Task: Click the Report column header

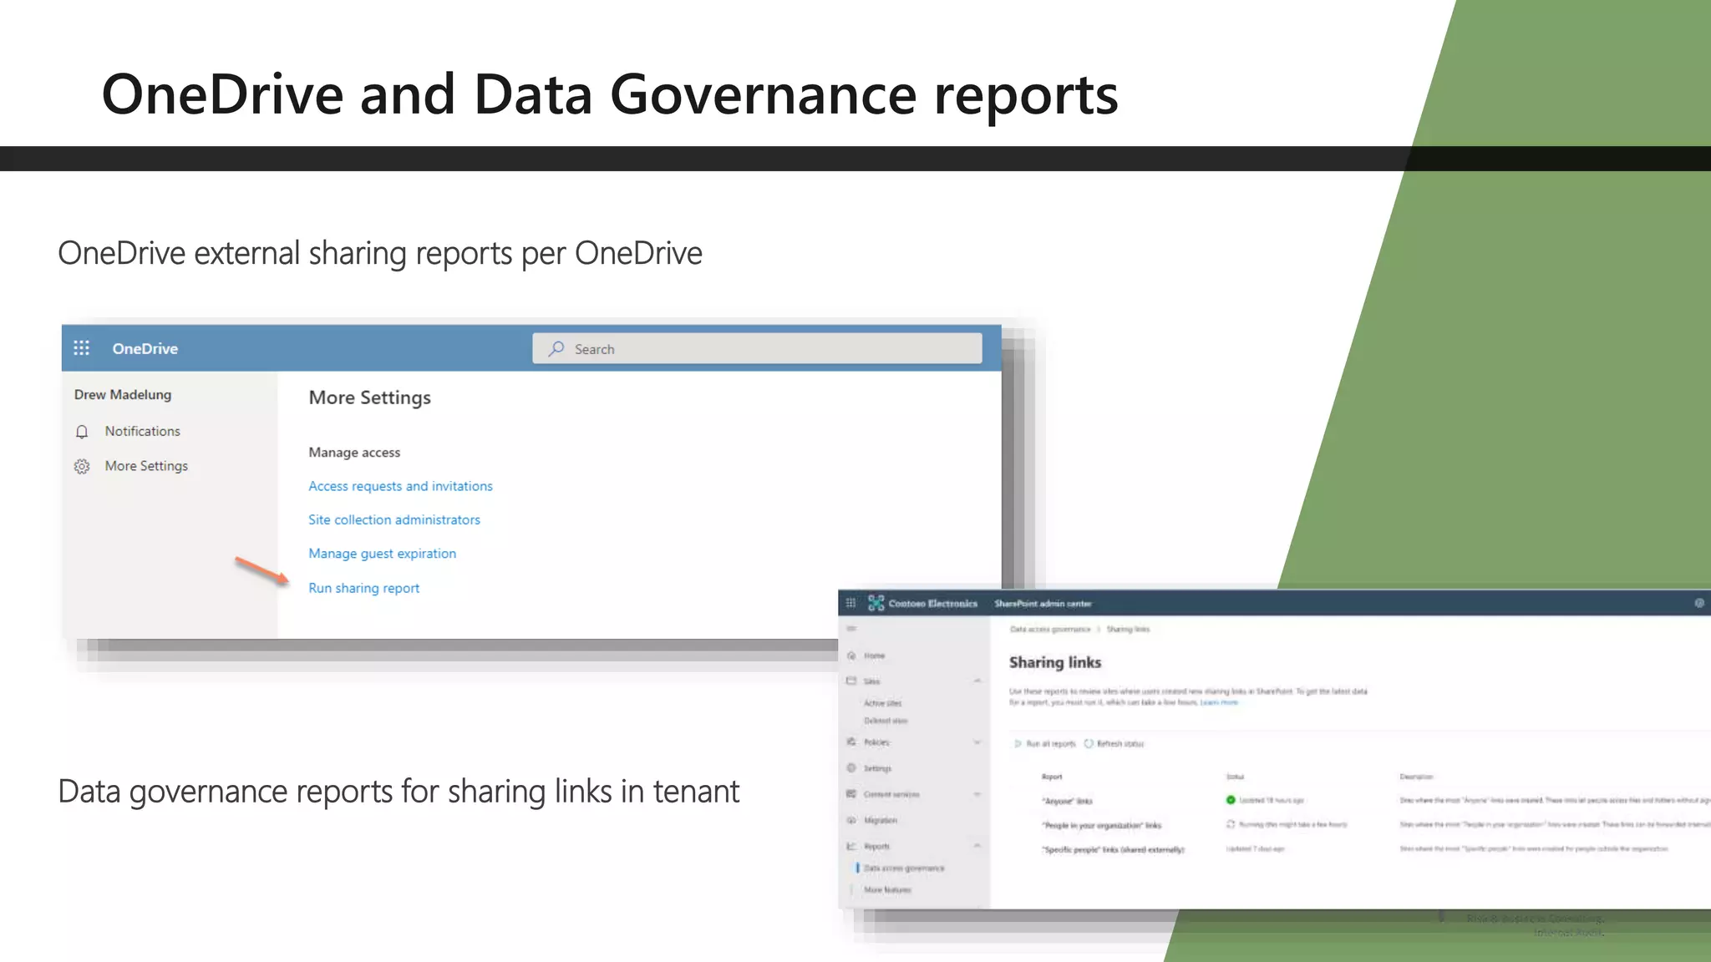Action: coord(1052,777)
